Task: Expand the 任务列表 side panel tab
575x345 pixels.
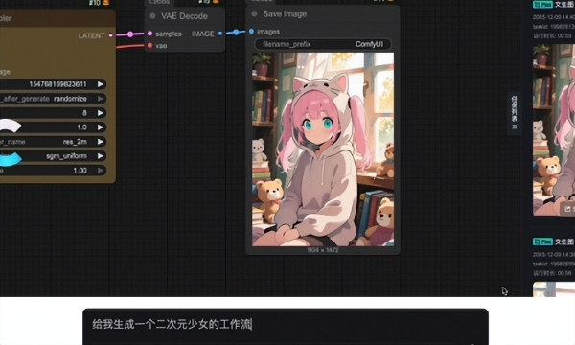Action: [x=515, y=113]
